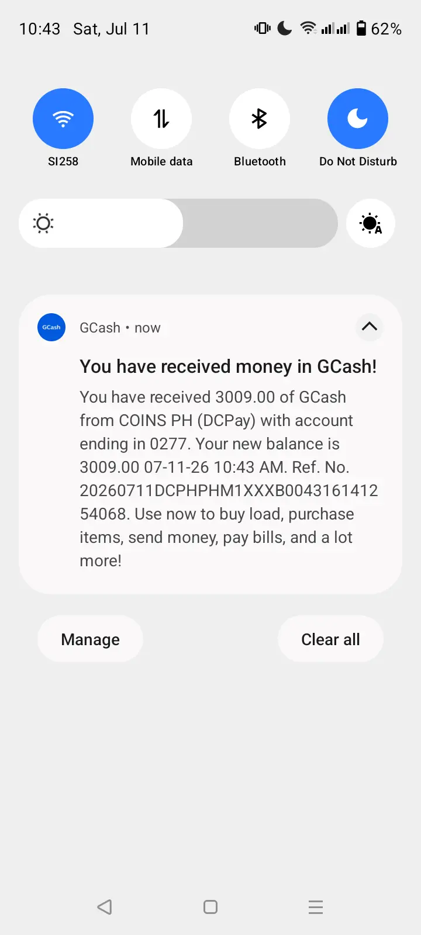
Task: Toggle the SI258 Wi-Fi tile
Action: pyautogui.click(x=63, y=119)
